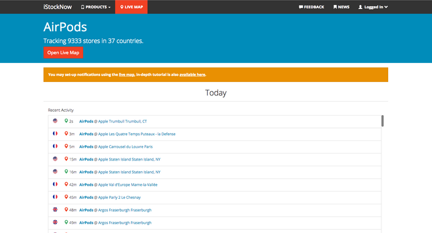The width and height of the screenshot is (432, 233).
Task: Click the green pin on the 49m Argos row
Action: 66,222
